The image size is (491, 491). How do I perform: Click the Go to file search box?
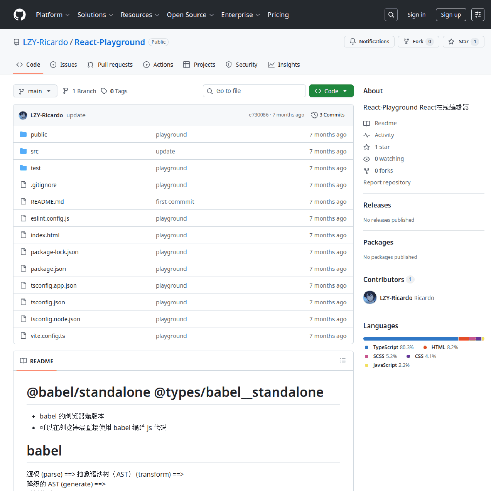coord(254,90)
